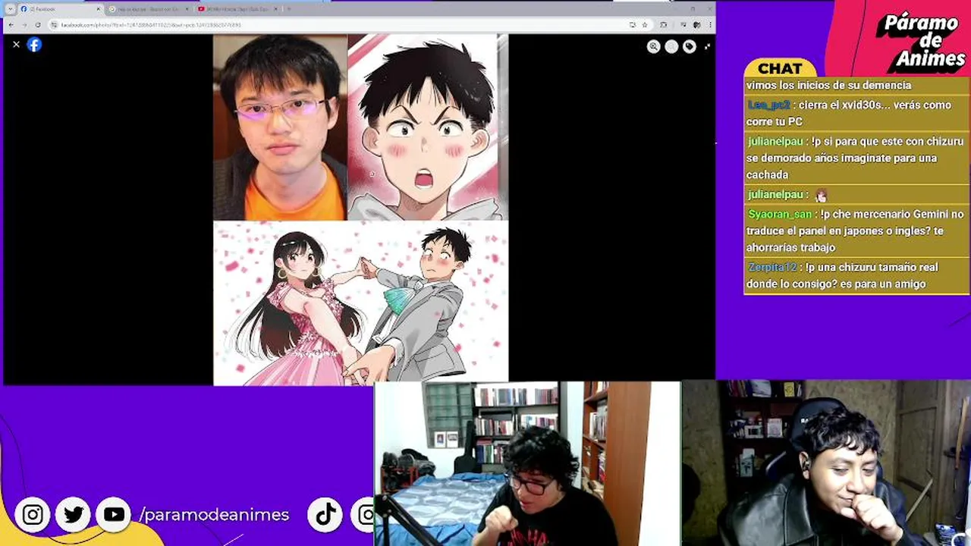
Task: Click the surprised manga face panel
Action: pos(428,127)
